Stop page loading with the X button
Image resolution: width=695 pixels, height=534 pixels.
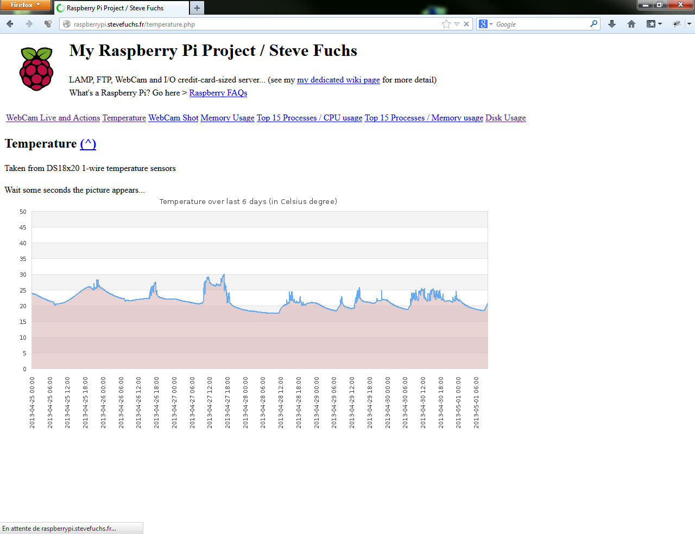(x=466, y=24)
